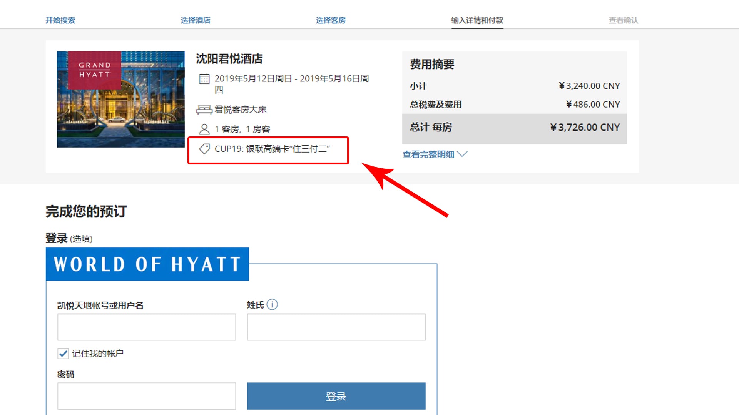Image resolution: width=739 pixels, height=415 pixels.
Task: Click the calendar icon beside the stay dates
Action: tap(204, 79)
